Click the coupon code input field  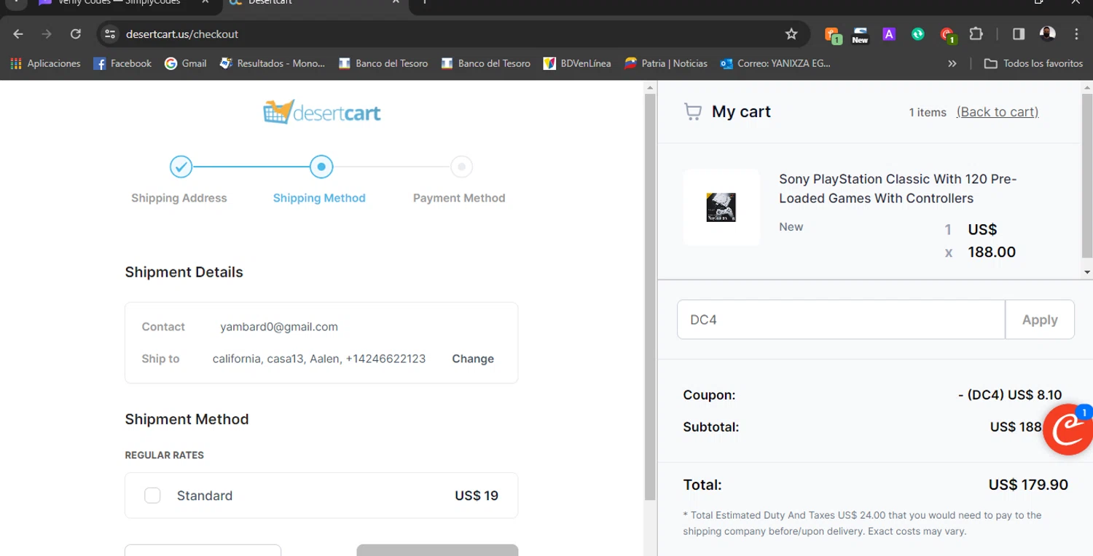841,319
